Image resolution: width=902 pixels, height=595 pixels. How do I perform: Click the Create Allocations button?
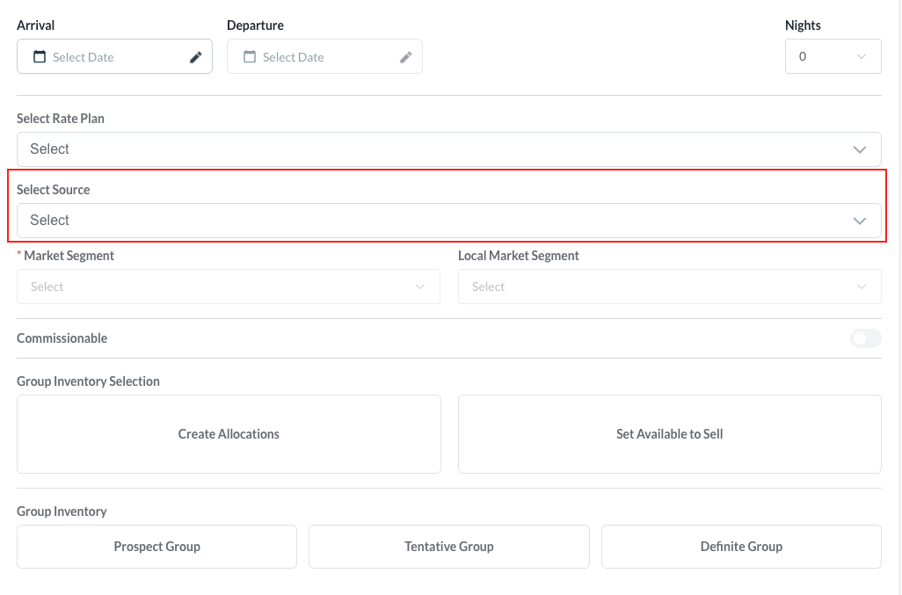pos(229,434)
